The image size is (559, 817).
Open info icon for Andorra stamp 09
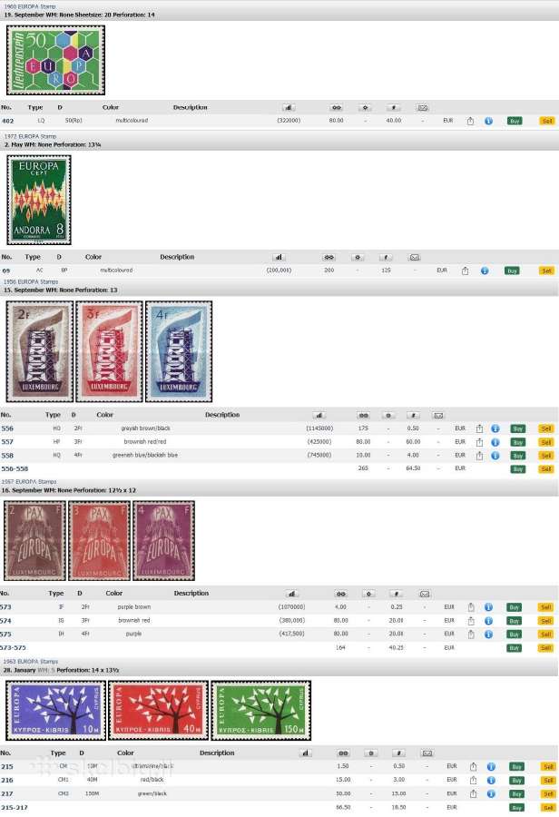coord(485,271)
